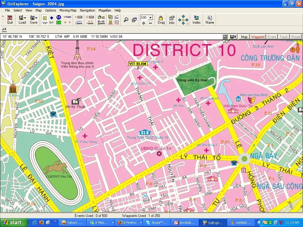Toggle the Wpt waypoint placement tool
303x227 pixels.
point(45,20)
